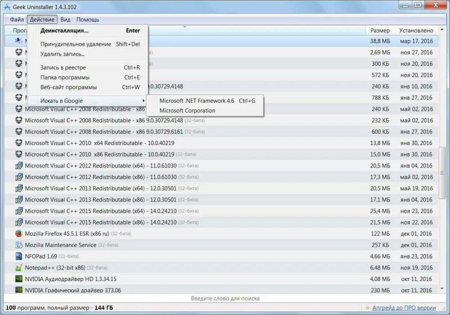Image resolution: width=450 pixels, height=315 pixels.
Task: Select the NFOPad 1.69 entry
Action: pos(221,256)
